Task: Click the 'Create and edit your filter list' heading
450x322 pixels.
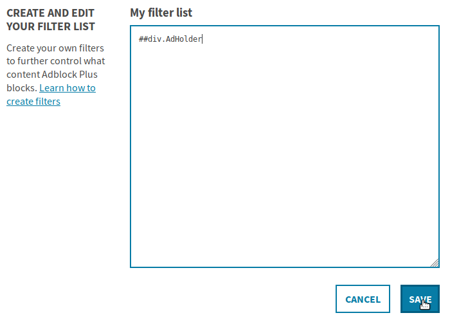Action: pyautogui.click(x=51, y=19)
